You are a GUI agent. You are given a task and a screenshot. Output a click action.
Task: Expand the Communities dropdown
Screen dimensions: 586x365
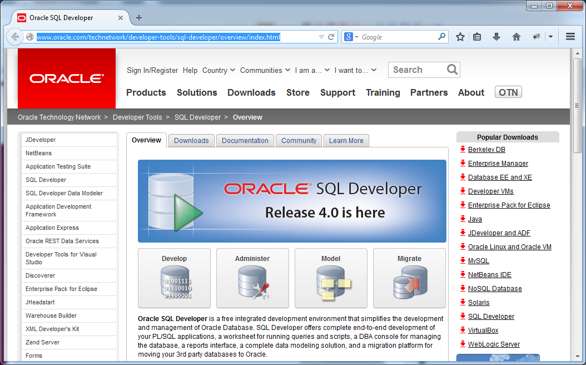click(265, 70)
